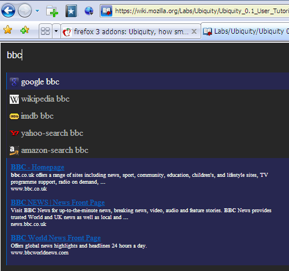
Task: Open the navigation history dropdown arrow
Action: coord(38,11)
